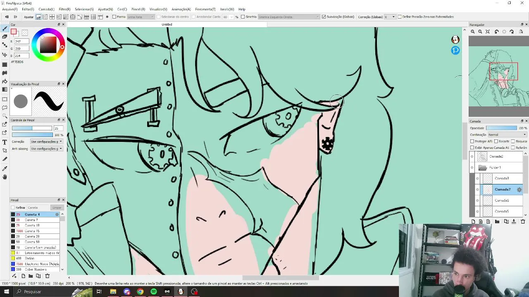This screenshot has width=529, height=297.
Task: Open the Editar menu
Action: point(28,9)
